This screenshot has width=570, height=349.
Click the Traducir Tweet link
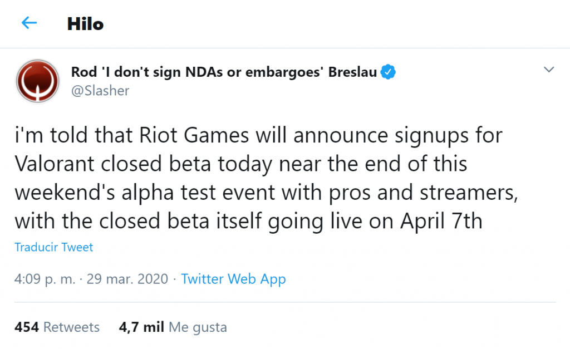tap(54, 247)
